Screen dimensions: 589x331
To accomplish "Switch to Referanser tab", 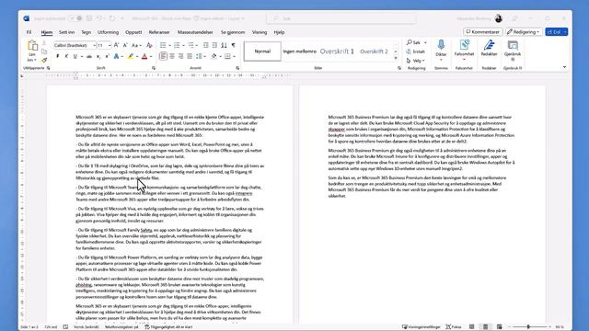I will 159,32.
